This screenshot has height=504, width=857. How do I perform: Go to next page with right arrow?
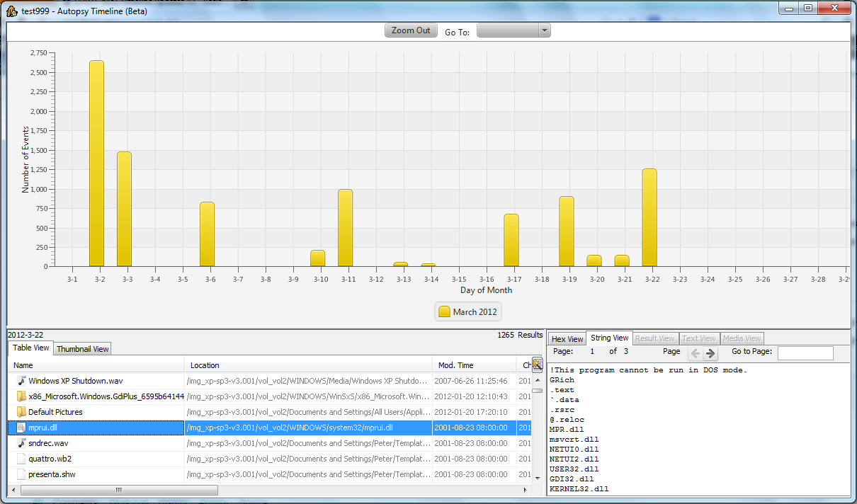tap(710, 353)
